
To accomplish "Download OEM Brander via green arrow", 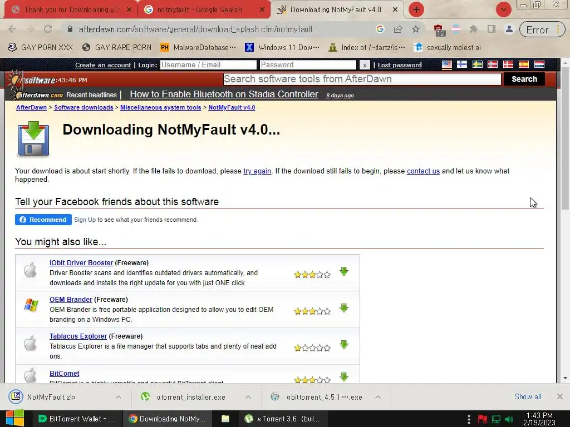I will tap(344, 308).
